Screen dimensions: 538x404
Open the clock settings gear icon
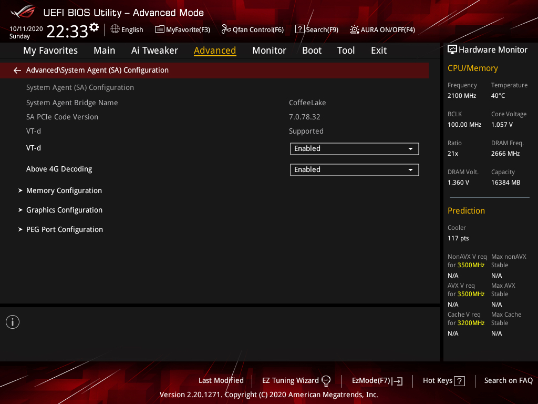(x=94, y=27)
